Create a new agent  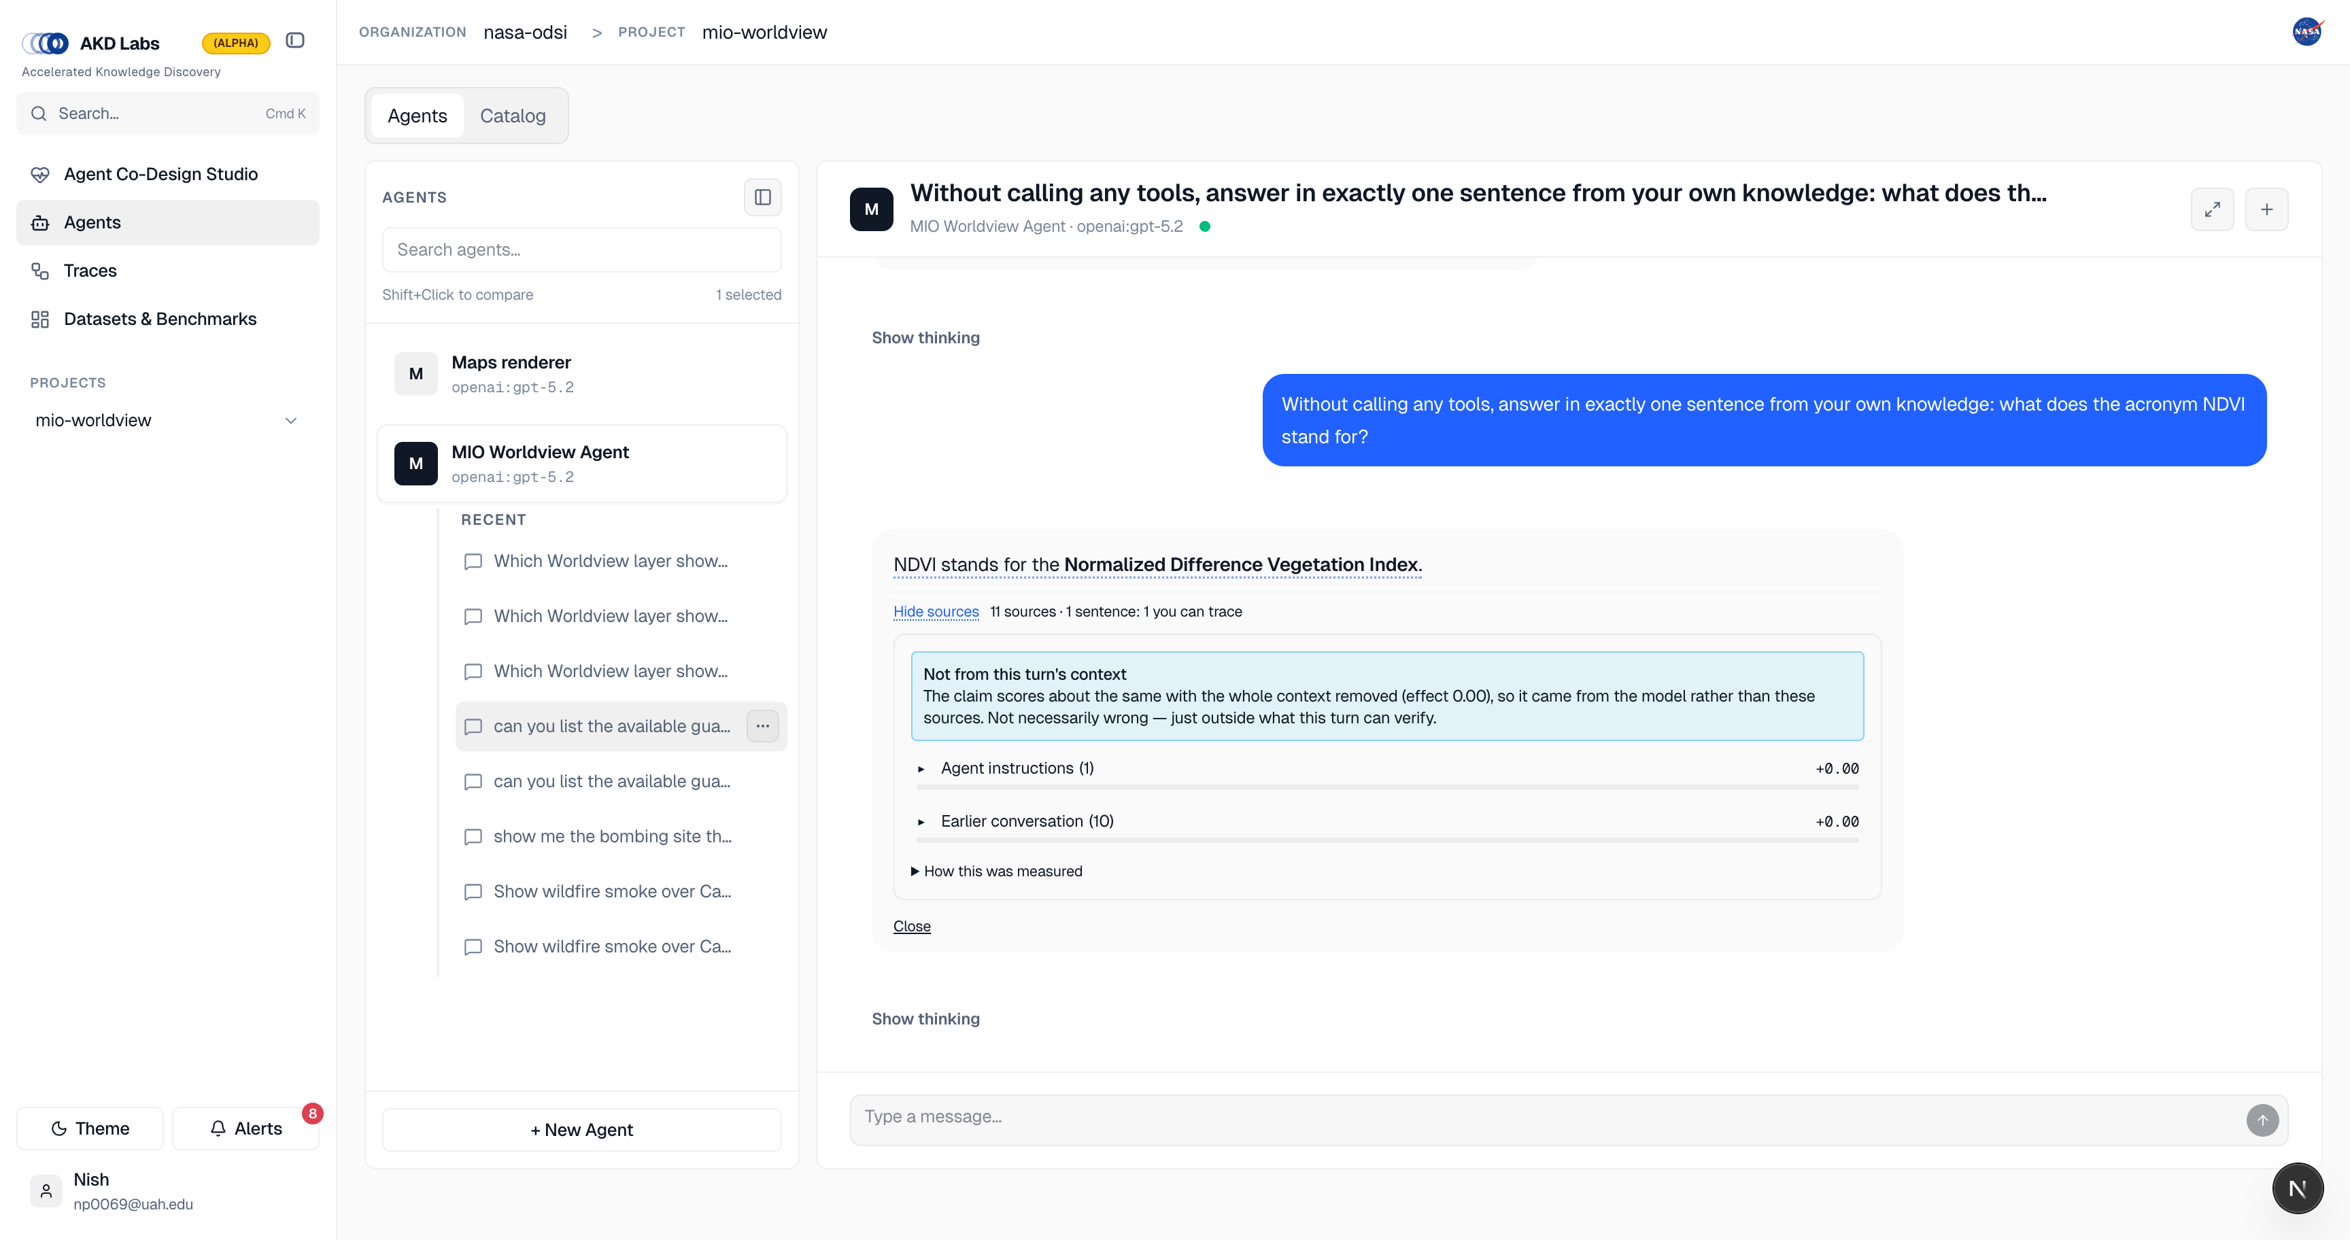click(581, 1130)
